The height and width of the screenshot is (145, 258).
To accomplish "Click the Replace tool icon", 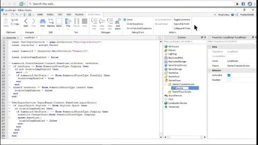I will (x=51, y=21).
